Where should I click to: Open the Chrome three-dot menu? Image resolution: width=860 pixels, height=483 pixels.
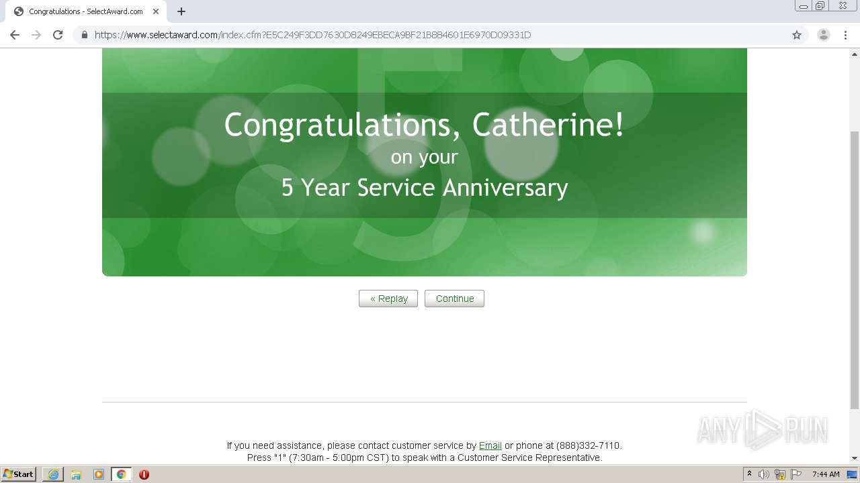(x=846, y=35)
